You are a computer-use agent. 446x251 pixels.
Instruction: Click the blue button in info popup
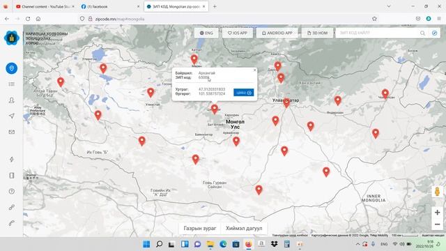pos(244,93)
